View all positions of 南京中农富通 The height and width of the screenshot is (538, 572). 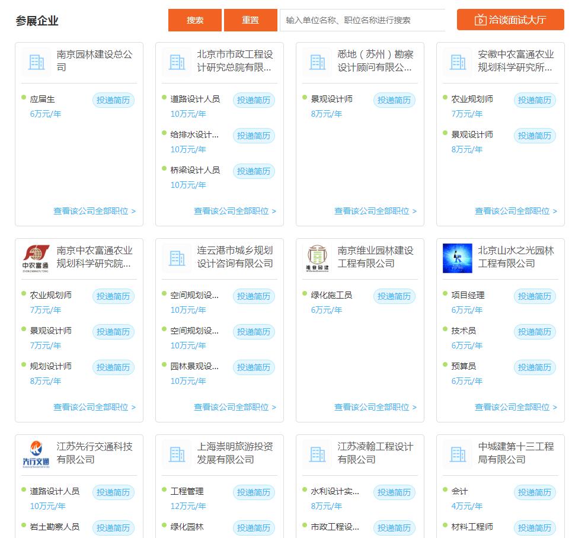coord(94,407)
